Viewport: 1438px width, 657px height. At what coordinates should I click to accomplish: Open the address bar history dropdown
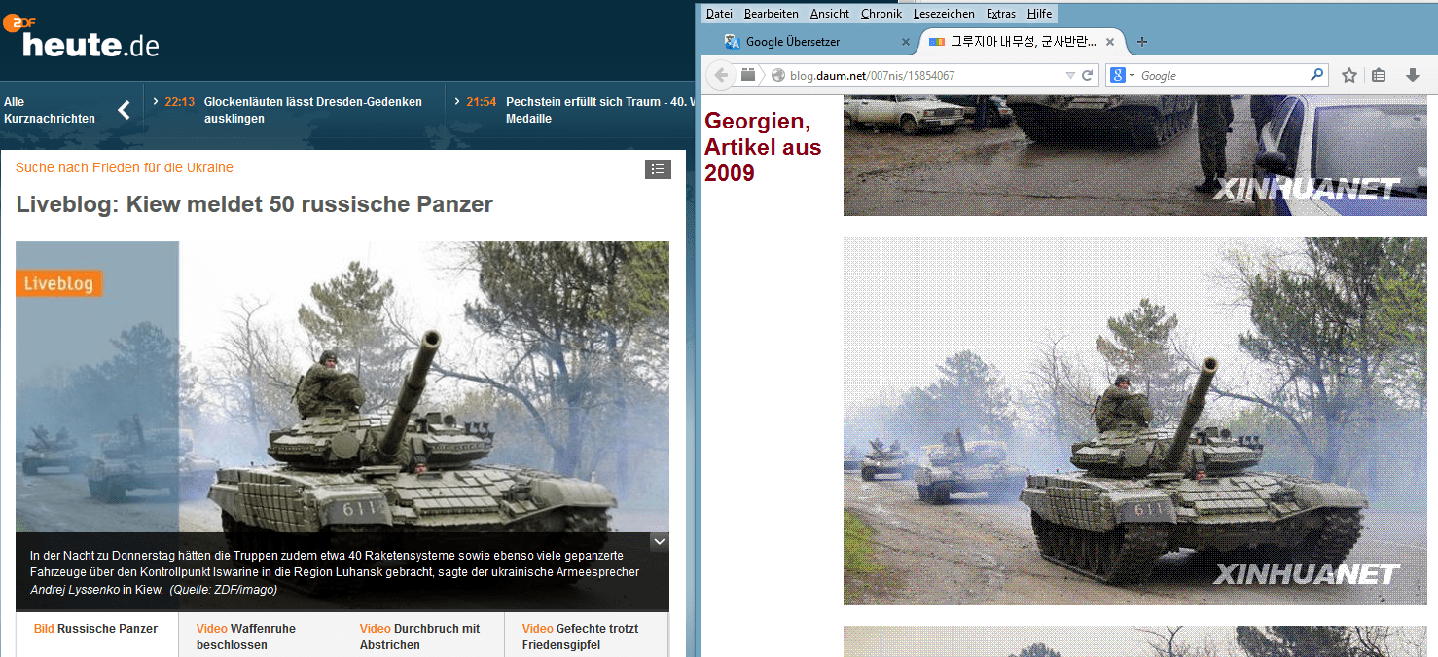click(1069, 75)
